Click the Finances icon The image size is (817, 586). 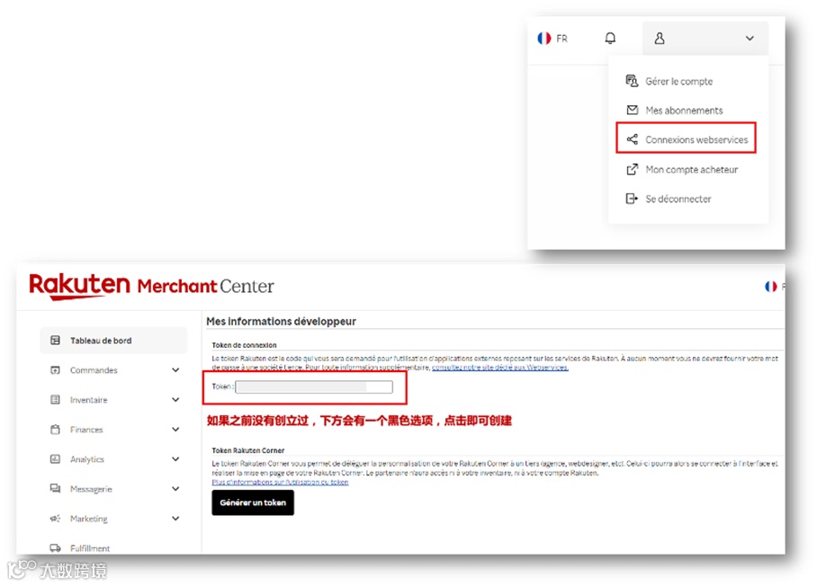[x=55, y=430]
